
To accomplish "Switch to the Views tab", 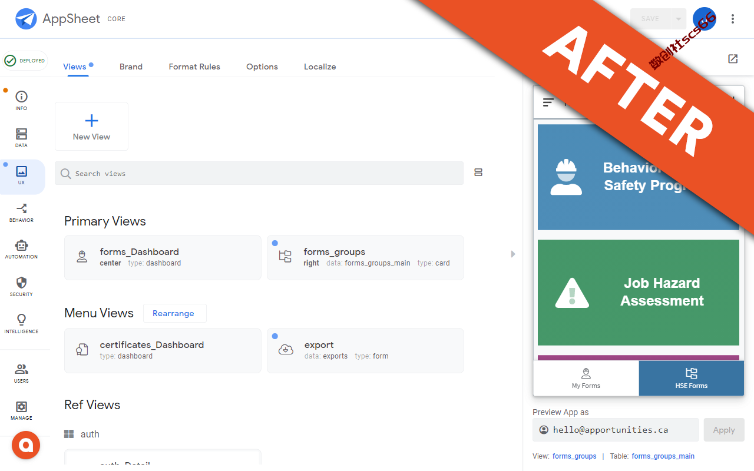I will click(75, 67).
